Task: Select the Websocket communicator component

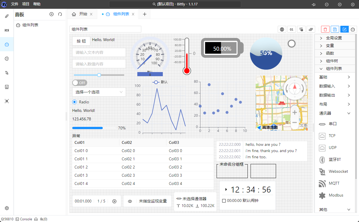Action: click(338, 172)
